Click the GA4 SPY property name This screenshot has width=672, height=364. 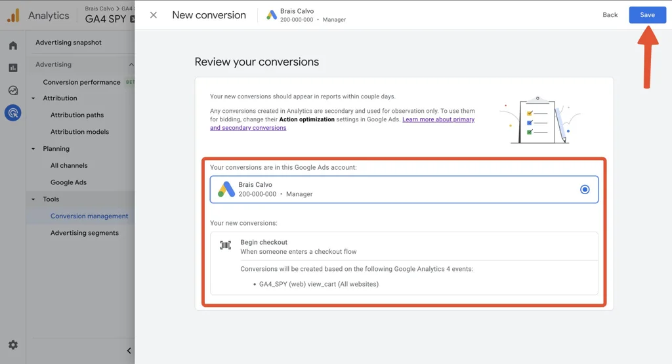[x=106, y=19]
